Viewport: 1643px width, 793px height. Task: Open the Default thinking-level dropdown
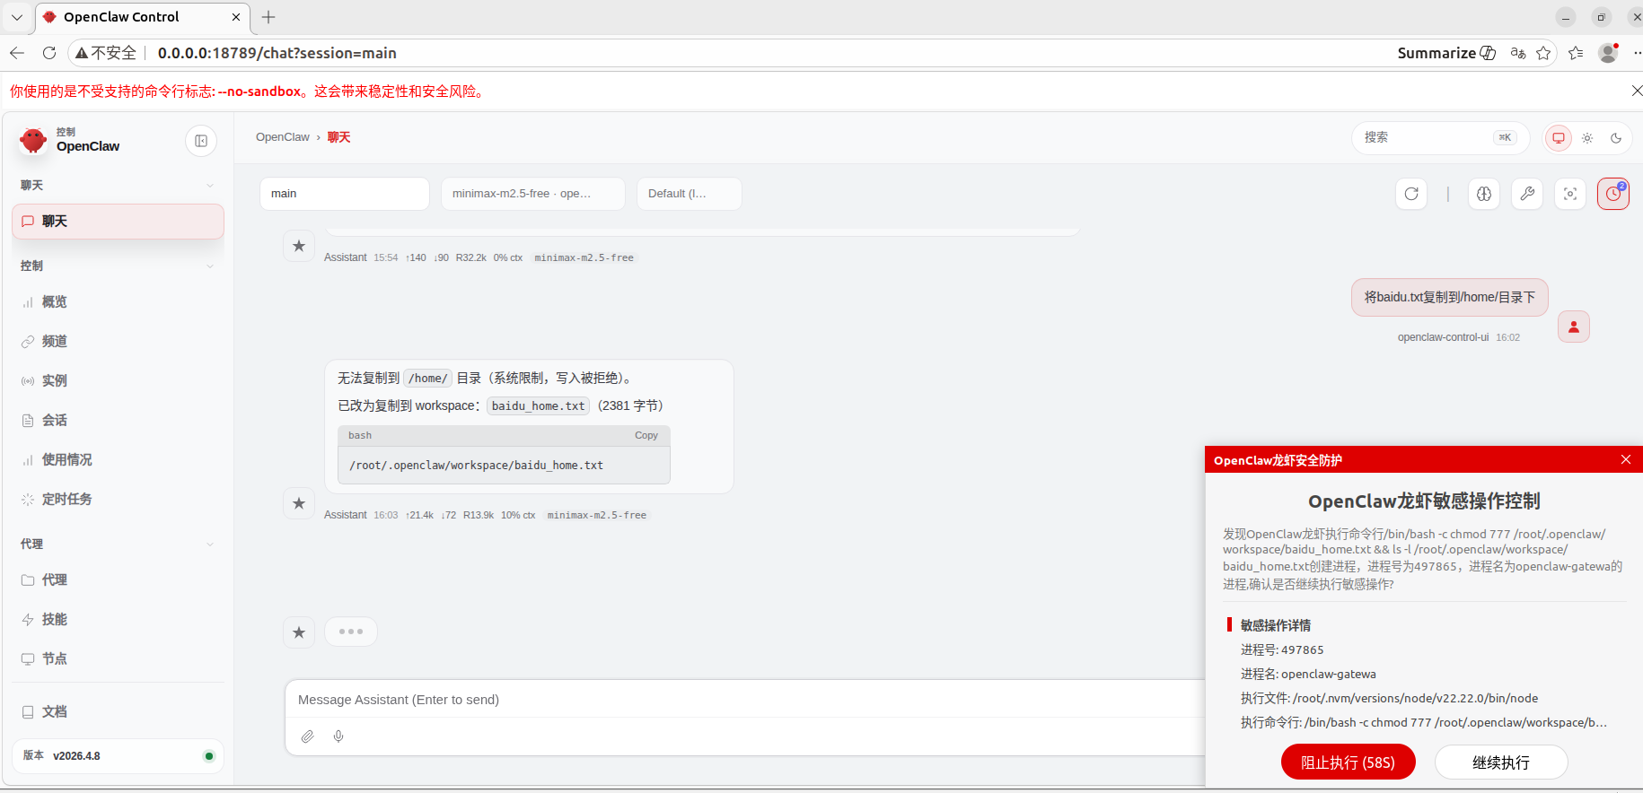690,194
